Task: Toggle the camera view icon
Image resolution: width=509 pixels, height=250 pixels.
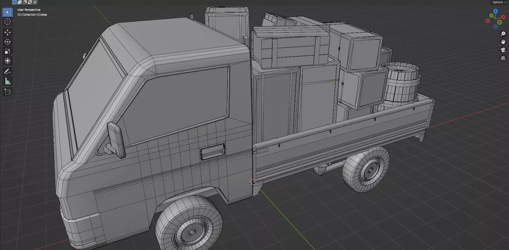Action: click(503, 50)
